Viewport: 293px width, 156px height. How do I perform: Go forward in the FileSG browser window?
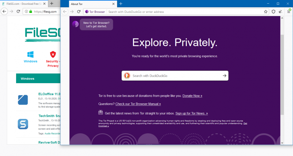[11, 11]
